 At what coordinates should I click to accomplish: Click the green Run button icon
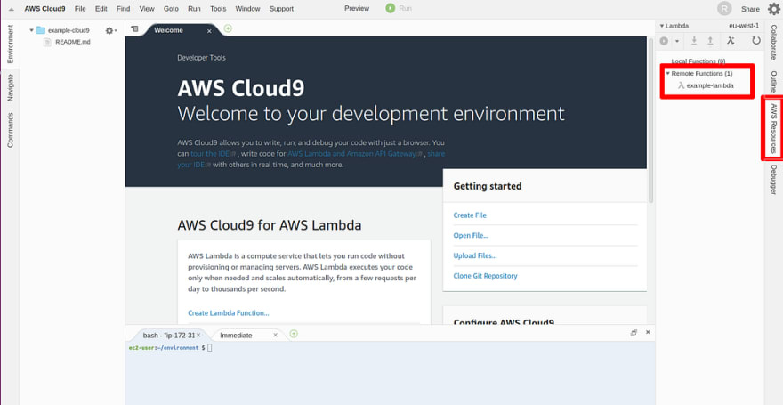click(390, 9)
